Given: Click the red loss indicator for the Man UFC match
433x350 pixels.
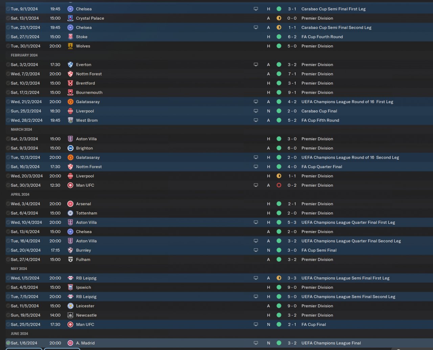Looking at the screenshot, I should (279, 185).
